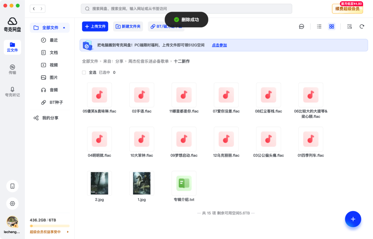Click the 点击参加 link in banner

click(x=219, y=45)
